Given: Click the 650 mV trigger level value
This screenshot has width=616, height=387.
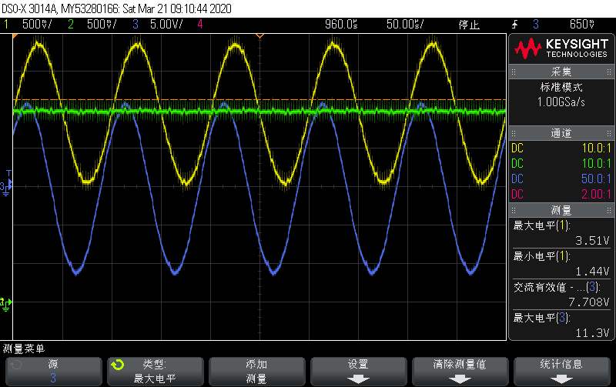Looking at the screenshot, I should point(582,25).
